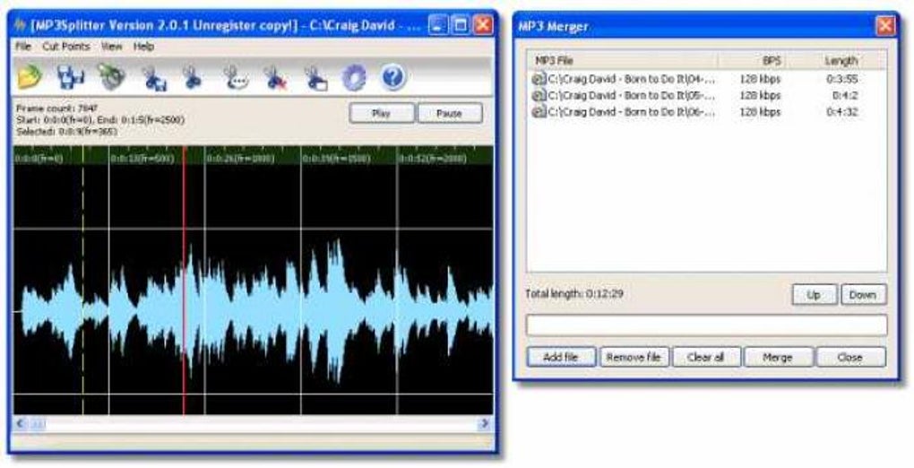Click the scissors with ellipsis bubble icon
Screen dimensions: 914x468
pyautogui.click(x=236, y=78)
